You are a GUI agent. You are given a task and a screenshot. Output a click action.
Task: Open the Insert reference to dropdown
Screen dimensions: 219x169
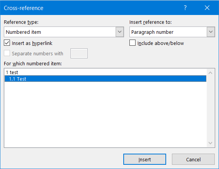211,32
